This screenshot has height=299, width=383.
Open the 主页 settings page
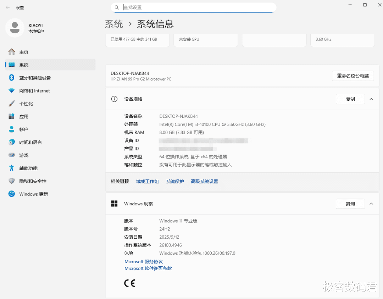point(50,52)
